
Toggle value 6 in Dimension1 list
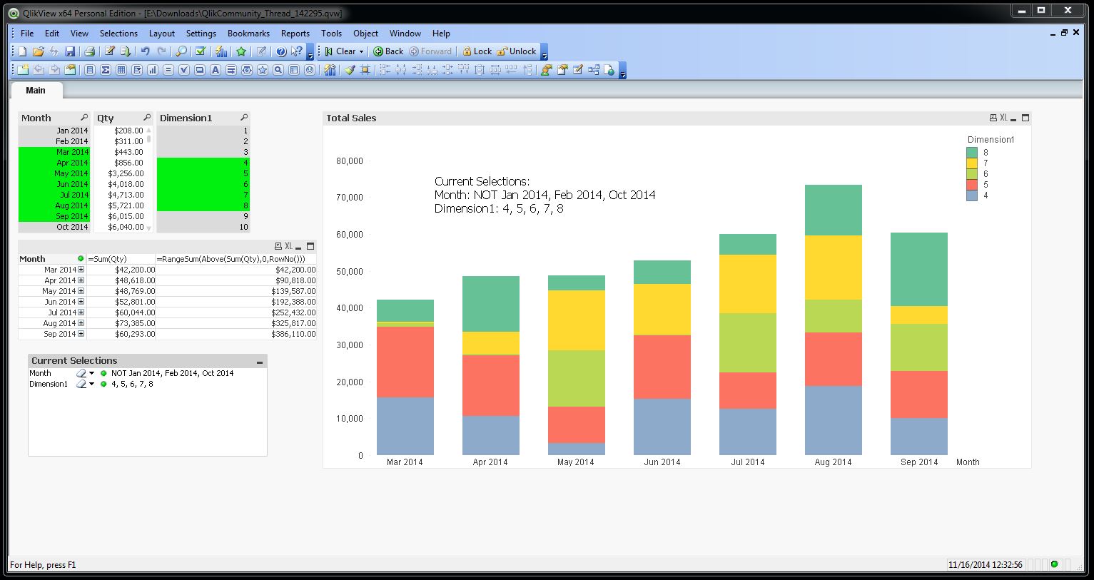pyautogui.click(x=203, y=184)
